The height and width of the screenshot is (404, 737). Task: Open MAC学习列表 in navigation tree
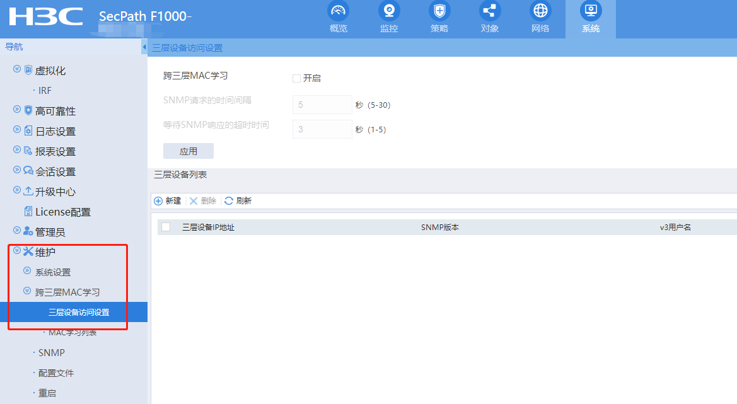click(73, 333)
